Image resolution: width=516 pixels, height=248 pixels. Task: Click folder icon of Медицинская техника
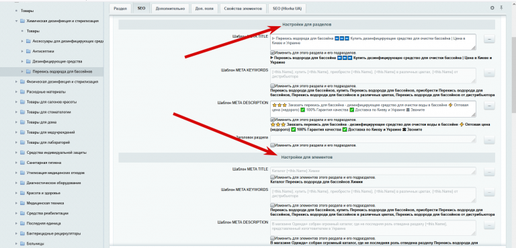pyautogui.click(x=22, y=203)
